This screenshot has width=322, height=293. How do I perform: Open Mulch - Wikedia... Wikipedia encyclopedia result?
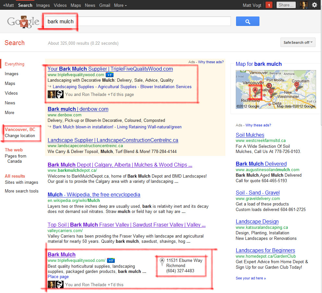[x=94, y=195]
